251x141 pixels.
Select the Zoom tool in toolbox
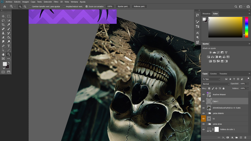(8, 55)
